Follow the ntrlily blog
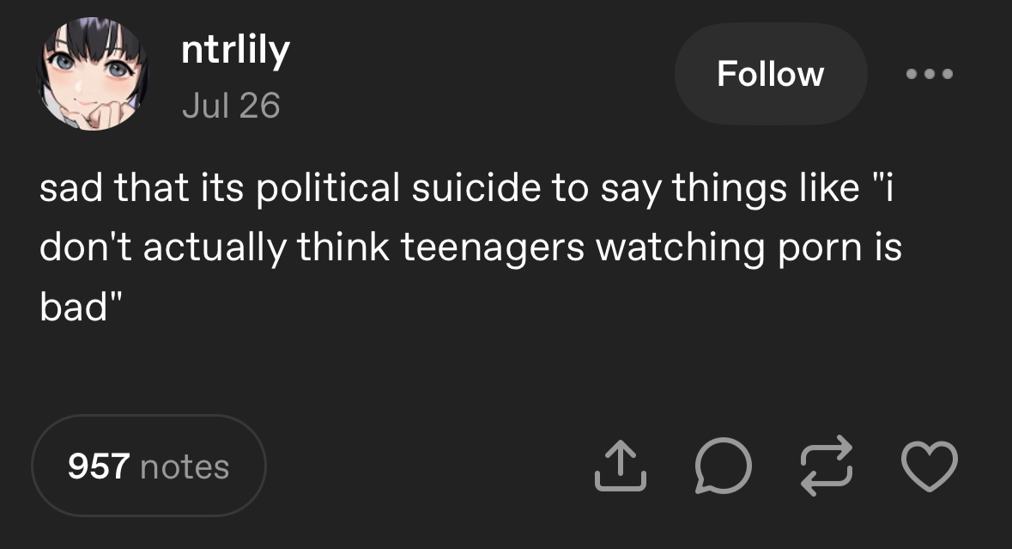This screenshot has width=1012, height=549. tap(771, 74)
